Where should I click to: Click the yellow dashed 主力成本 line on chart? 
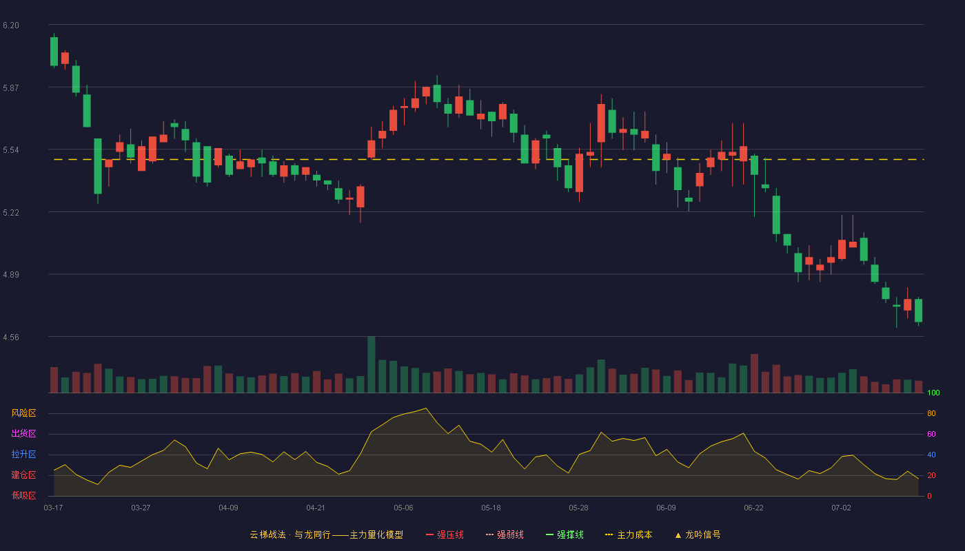[x=488, y=159]
